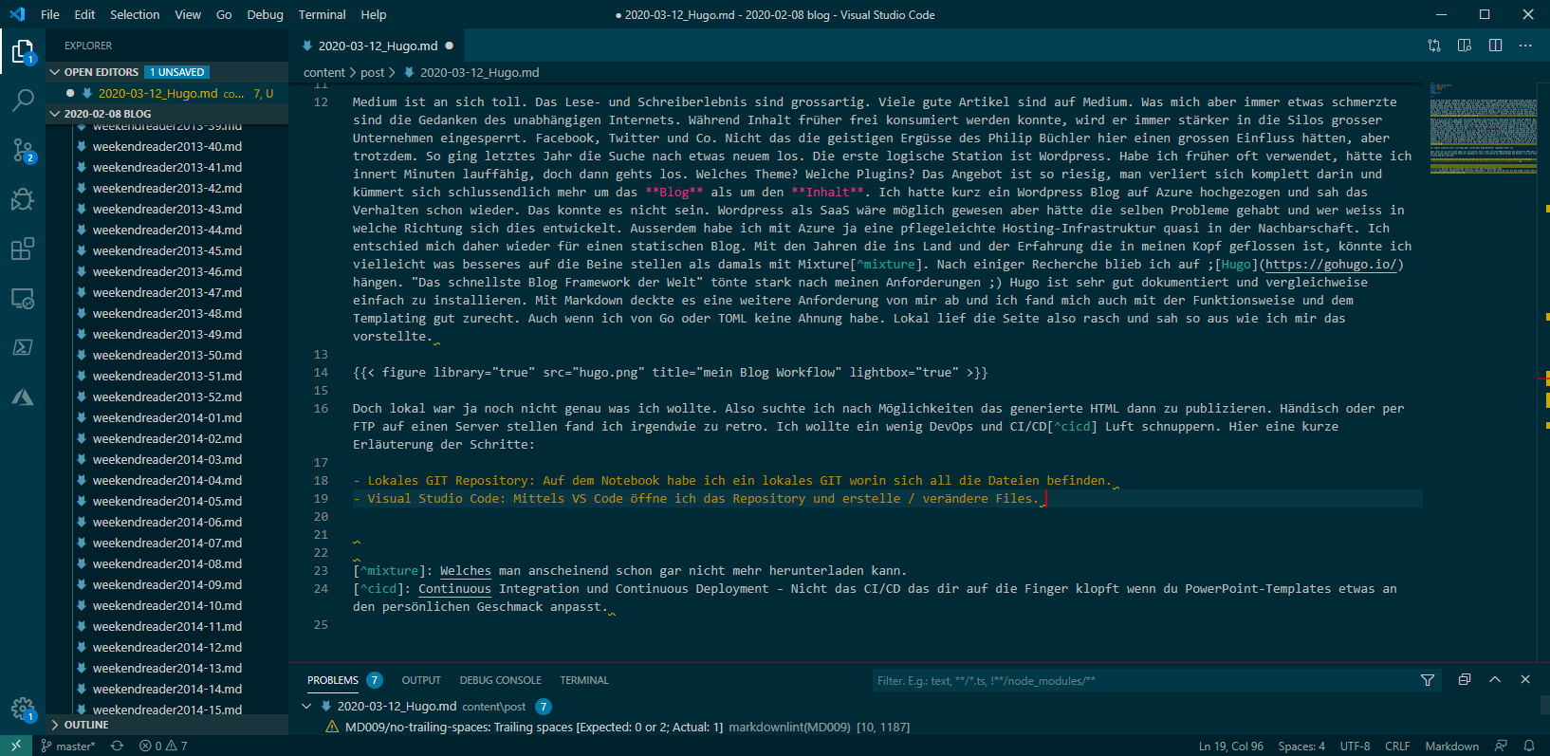Screen dimensions: 1550x756
Task: Click the Problems filter text field
Action: pos(1144,680)
